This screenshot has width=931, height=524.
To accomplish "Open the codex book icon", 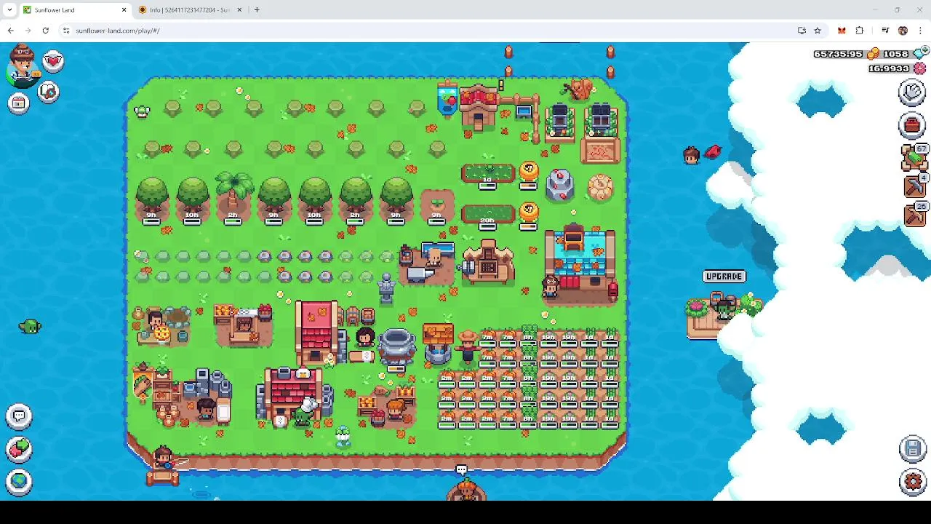I will point(49,92).
